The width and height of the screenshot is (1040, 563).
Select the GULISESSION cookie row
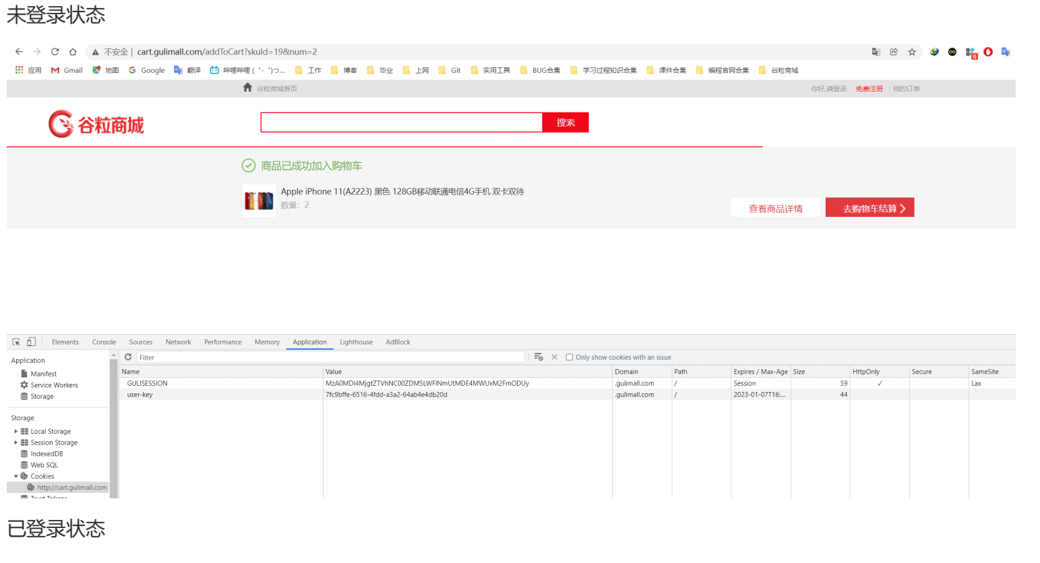click(x=568, y=383)
